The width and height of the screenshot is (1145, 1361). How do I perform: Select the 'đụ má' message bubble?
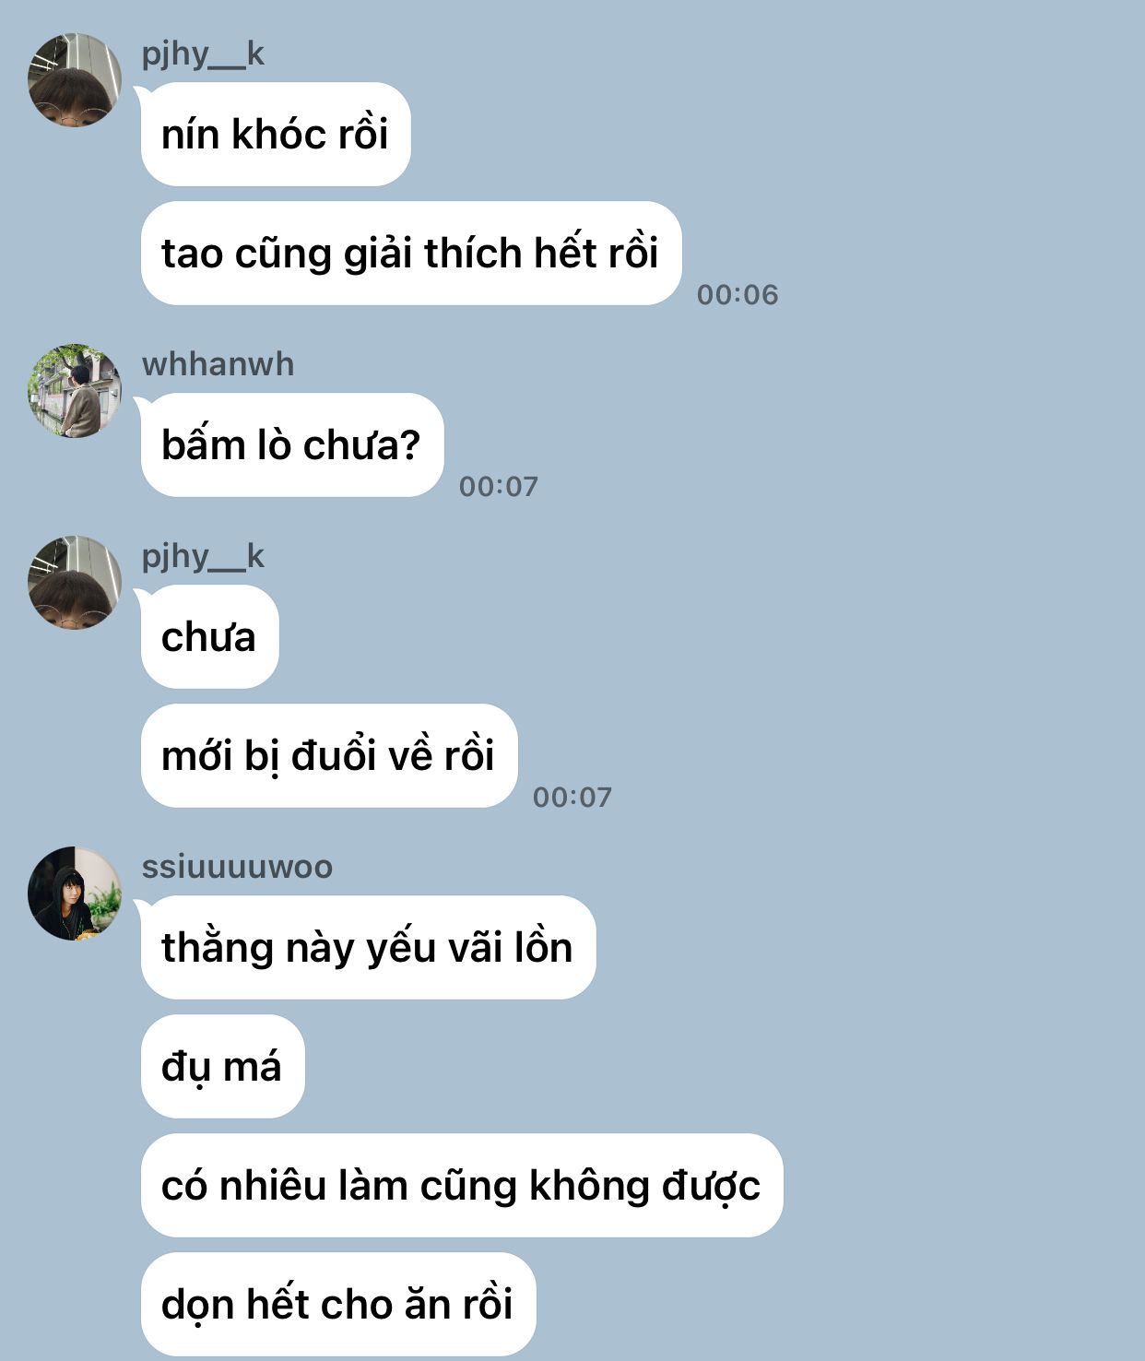[222, 1067]
